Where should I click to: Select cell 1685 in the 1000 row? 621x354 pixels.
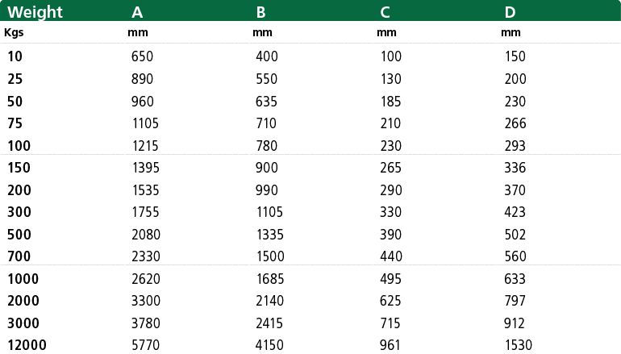click(269, 279)
